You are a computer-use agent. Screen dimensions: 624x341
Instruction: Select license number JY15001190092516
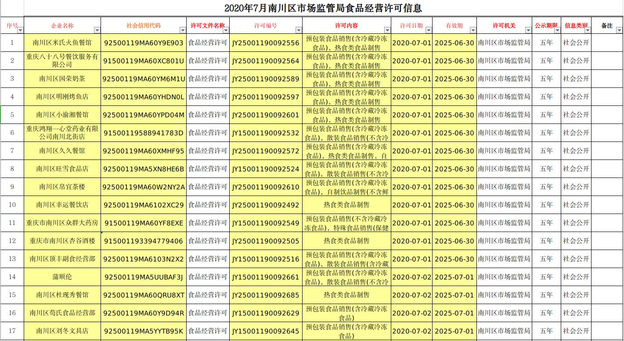tap(266, 259)
